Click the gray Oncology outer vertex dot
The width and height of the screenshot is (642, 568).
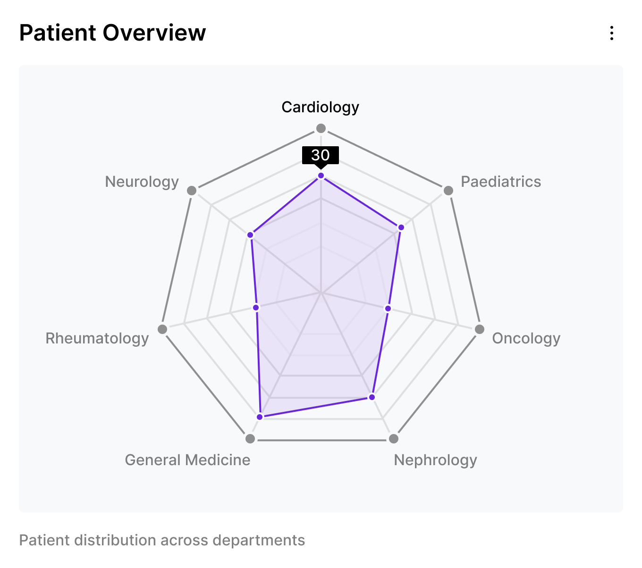pyautogui.click(x=480, y=329)
